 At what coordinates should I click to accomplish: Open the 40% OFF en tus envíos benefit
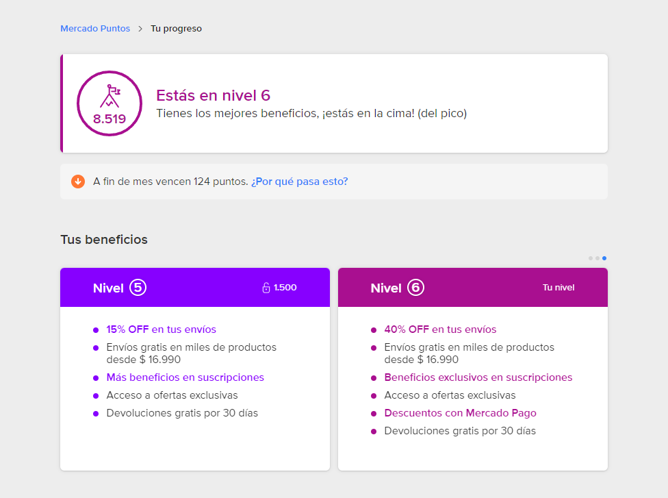coord(440,329)
